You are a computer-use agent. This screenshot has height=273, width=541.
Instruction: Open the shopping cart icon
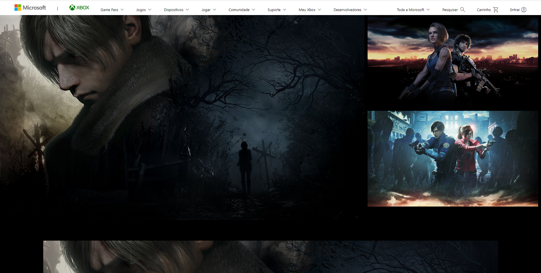click(x=496, y=10)
